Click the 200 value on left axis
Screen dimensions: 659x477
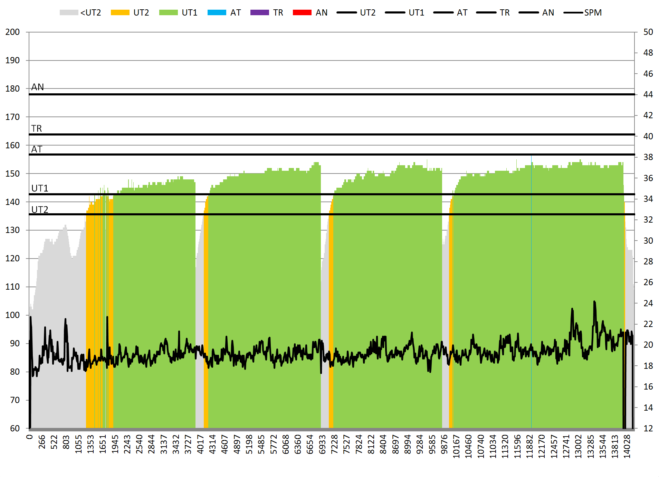click(12, 32)
